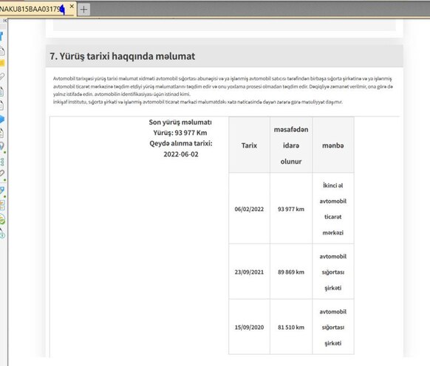Viewport: 430px width, 366px height.
Task: Click the 'məsafədən idarə olunur' column header
Action: coord(291,145)
